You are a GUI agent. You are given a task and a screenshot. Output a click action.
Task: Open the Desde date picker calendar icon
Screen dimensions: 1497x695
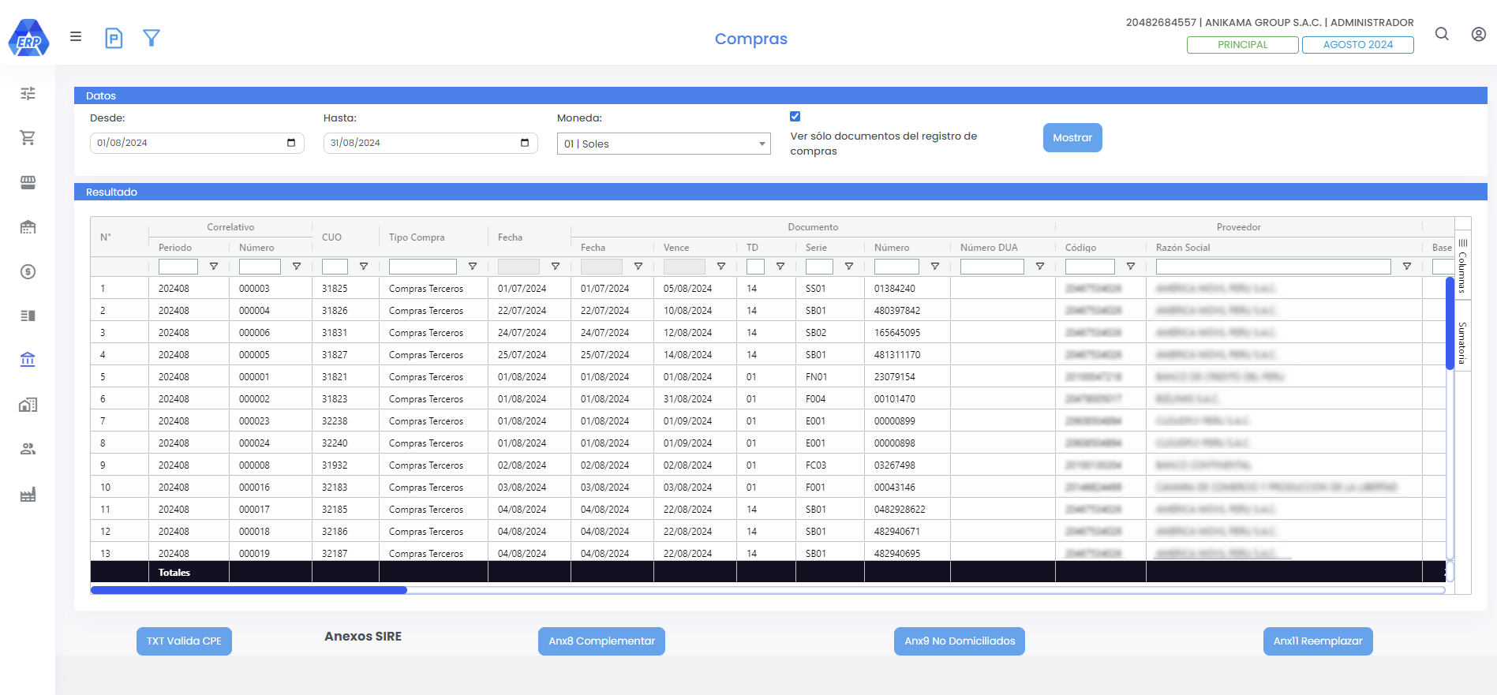tap(291, 143)
